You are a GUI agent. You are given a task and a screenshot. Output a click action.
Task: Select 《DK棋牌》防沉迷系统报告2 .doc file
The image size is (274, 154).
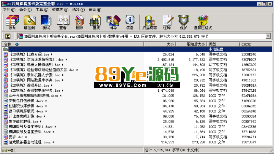point(38,60)
